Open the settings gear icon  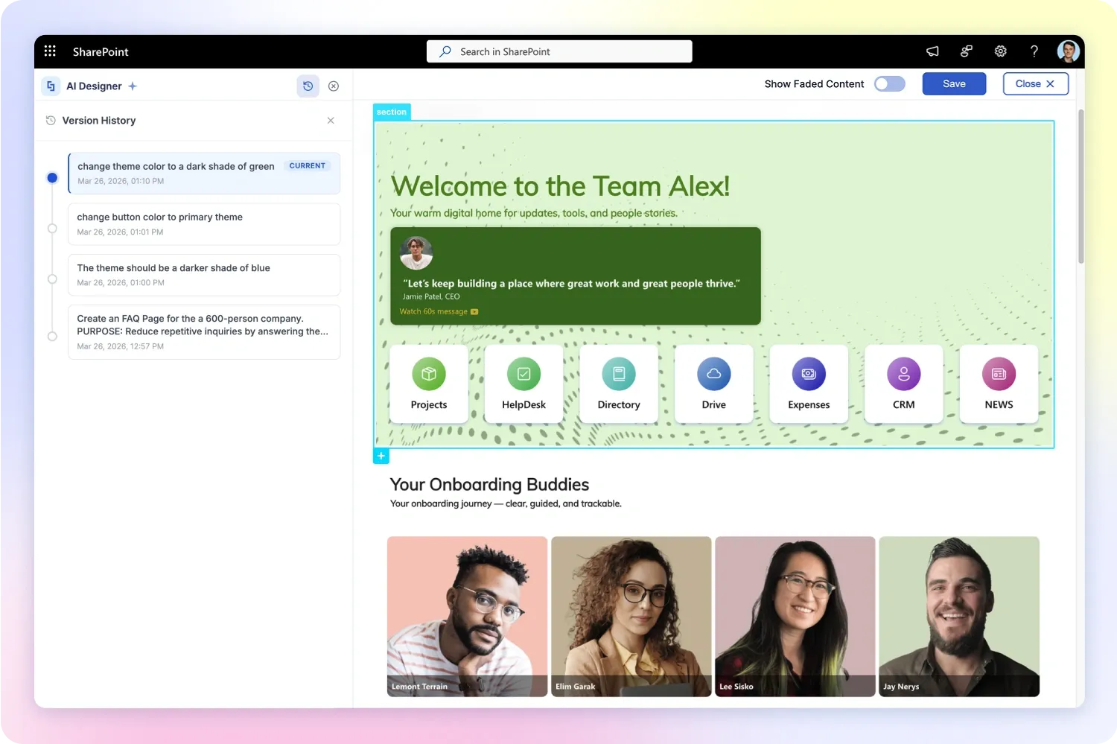(1001, 51)
